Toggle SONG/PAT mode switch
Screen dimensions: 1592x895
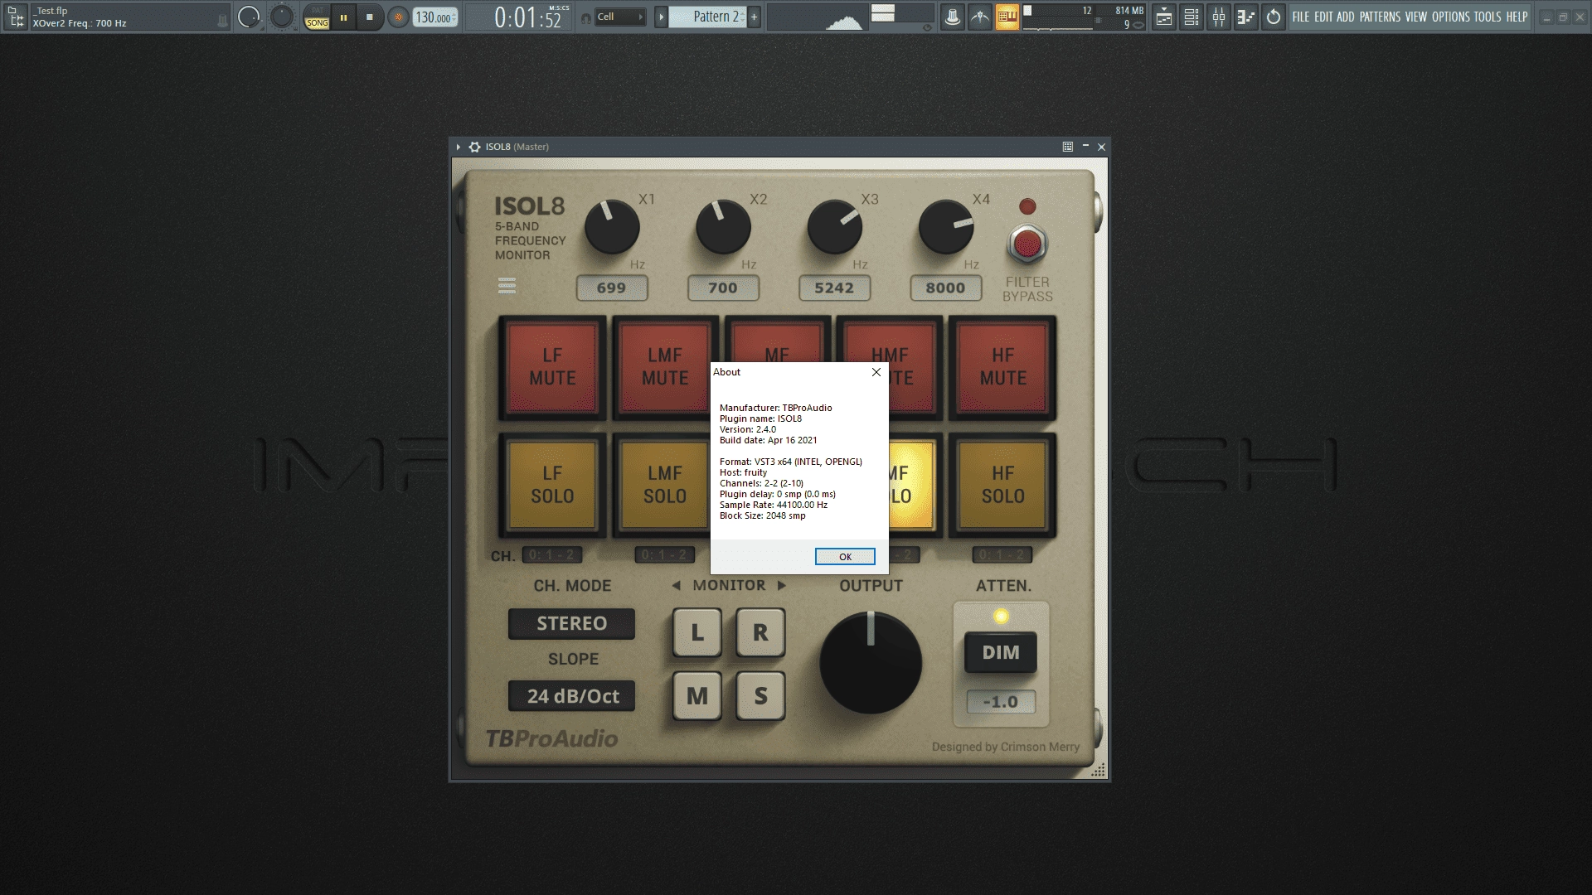[x=317, y=17]
